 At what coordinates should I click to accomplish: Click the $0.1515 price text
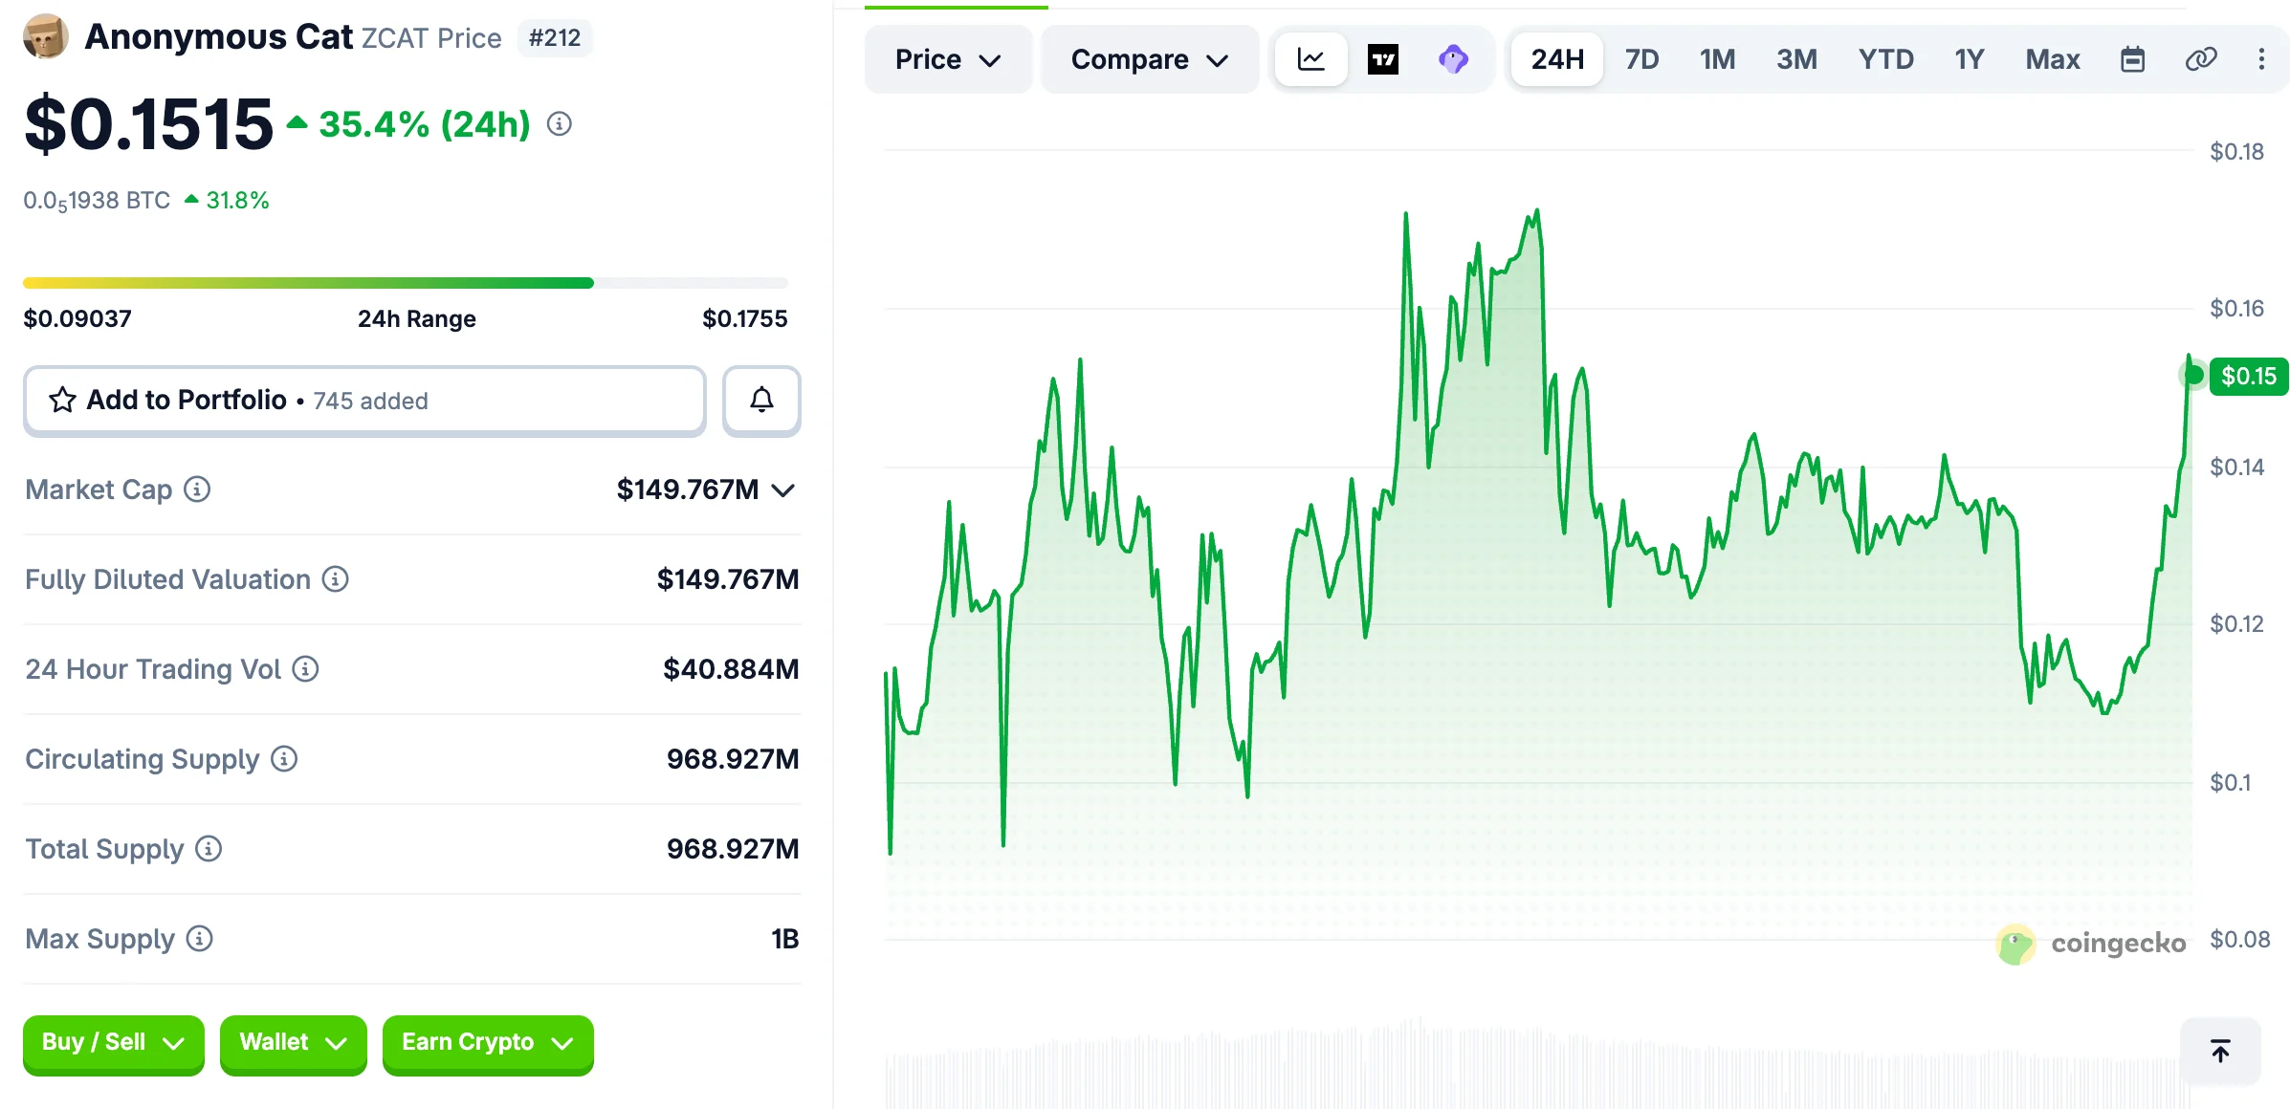[148, 124]
